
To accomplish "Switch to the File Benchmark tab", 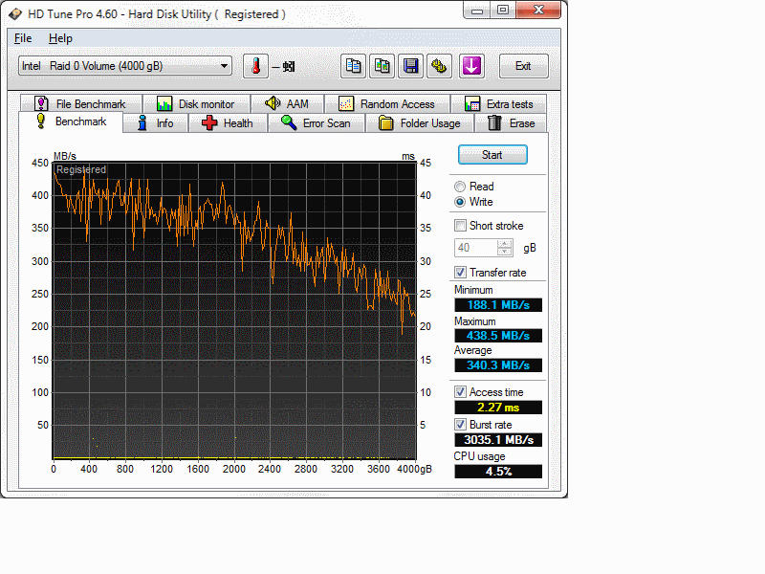I will tap(80, 104).
